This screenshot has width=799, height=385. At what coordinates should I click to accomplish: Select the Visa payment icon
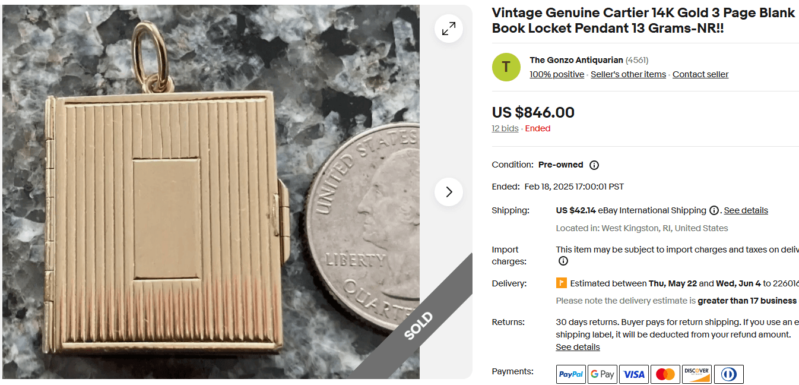633,374
